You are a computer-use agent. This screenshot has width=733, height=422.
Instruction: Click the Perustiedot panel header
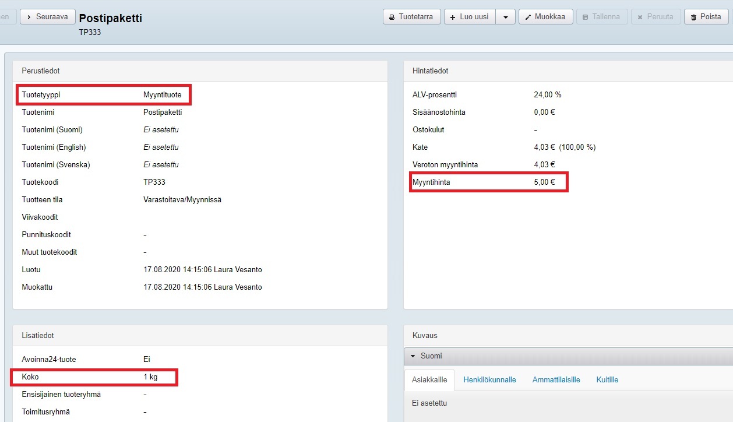41,71
